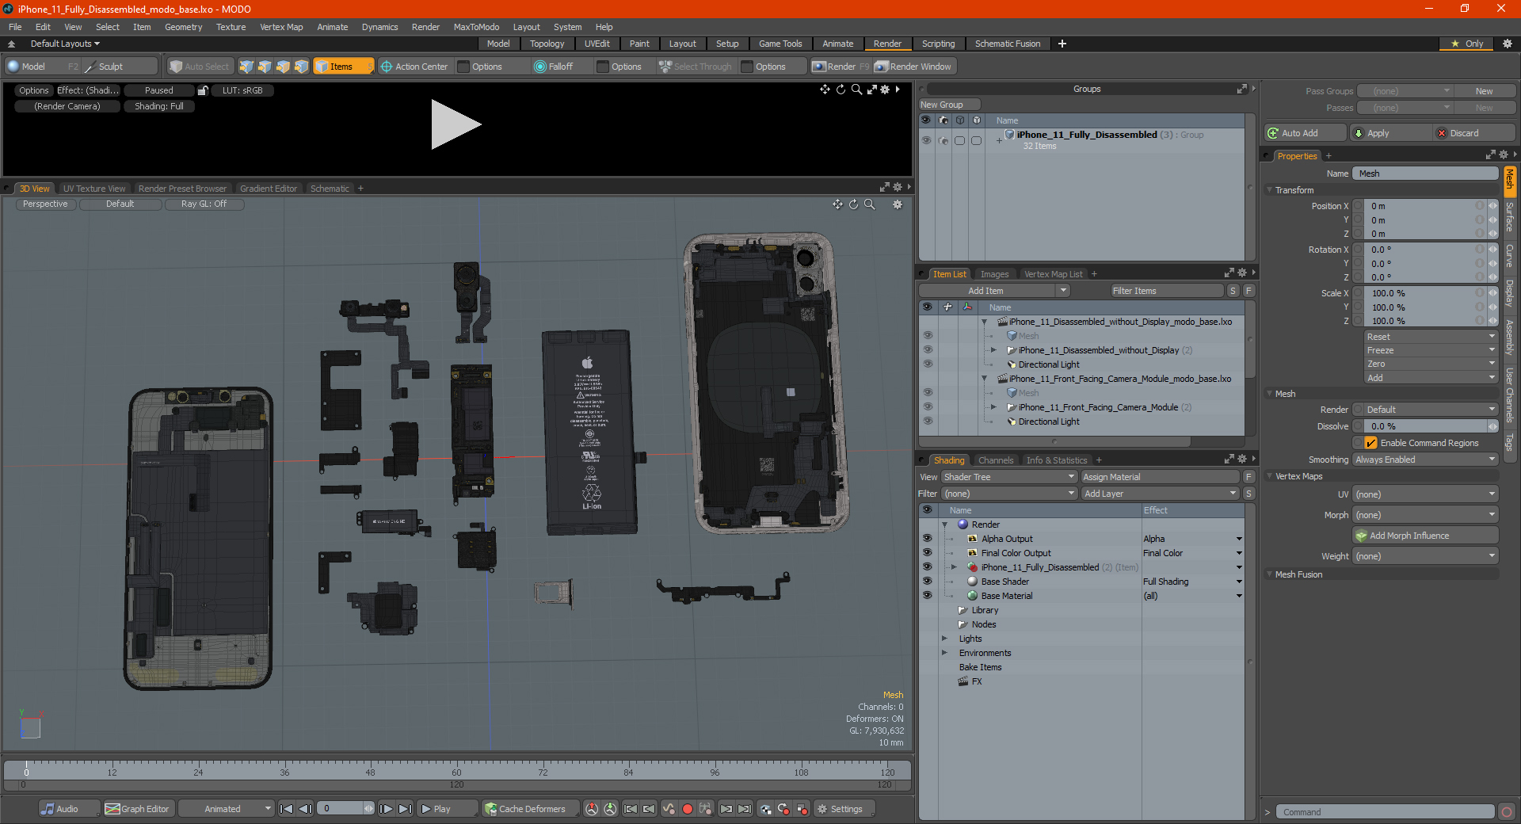
Task: Maximize the Groups panel
Action: click(x=1242, y=89)
